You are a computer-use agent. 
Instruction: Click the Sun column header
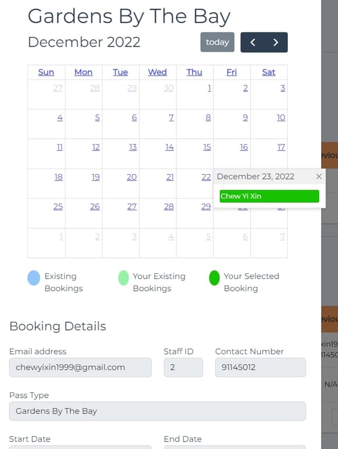(x=46, y=72)
